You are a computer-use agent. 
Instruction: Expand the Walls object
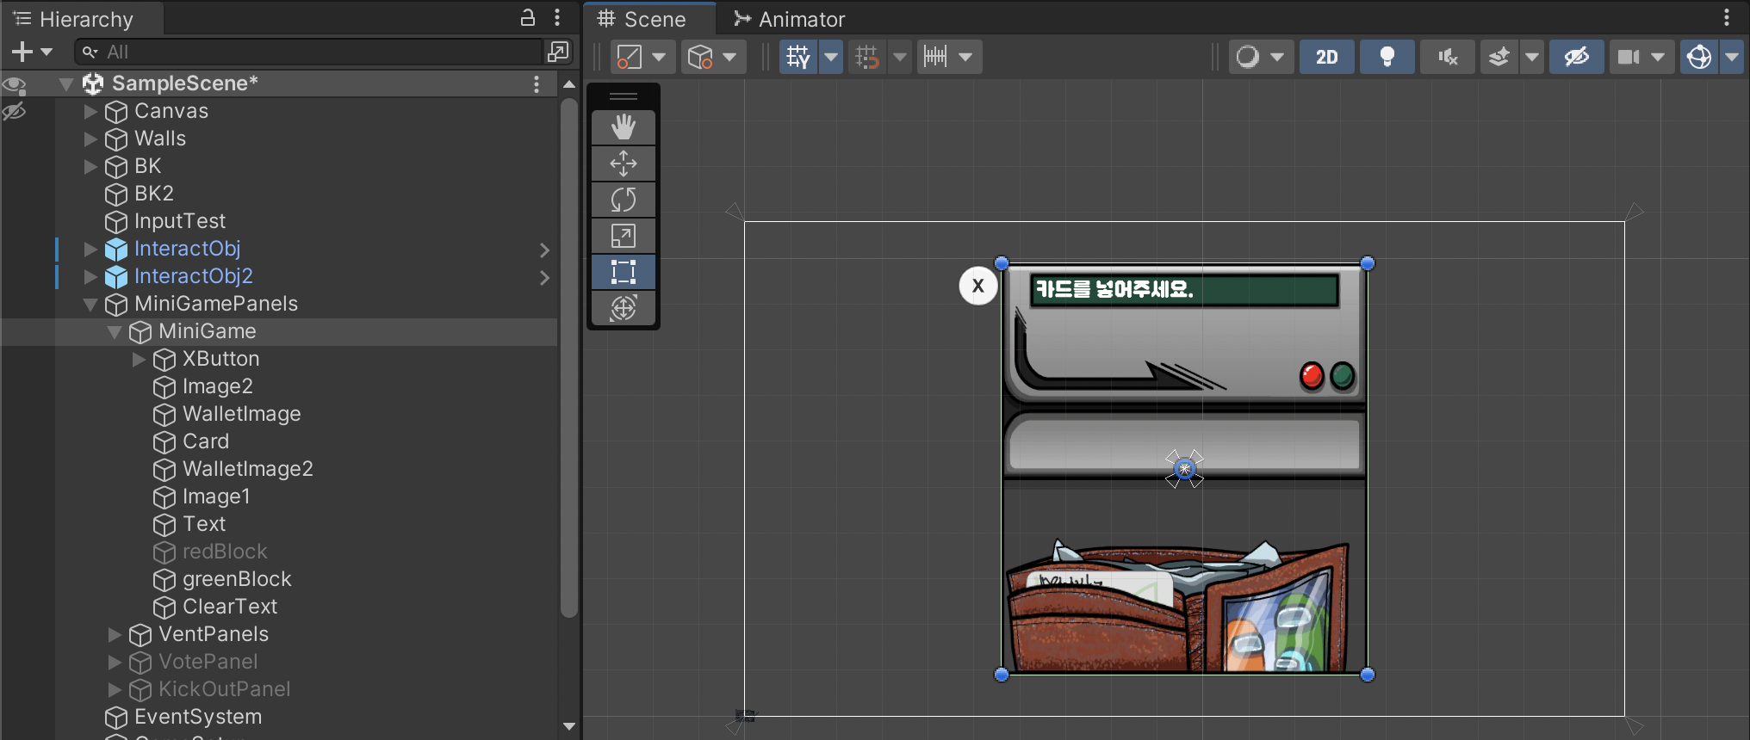click(x=90, y=139)
